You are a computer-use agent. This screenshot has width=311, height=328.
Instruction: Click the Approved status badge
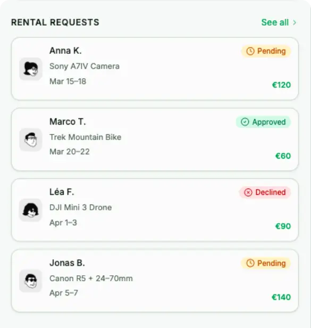pos(263,122)
